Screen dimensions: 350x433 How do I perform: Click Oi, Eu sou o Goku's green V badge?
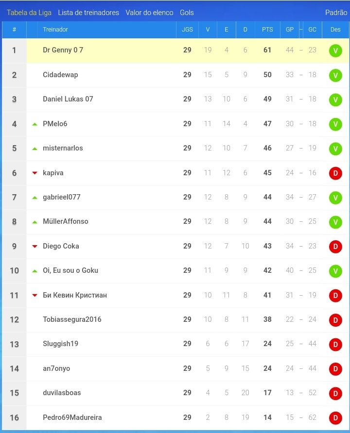335,271
